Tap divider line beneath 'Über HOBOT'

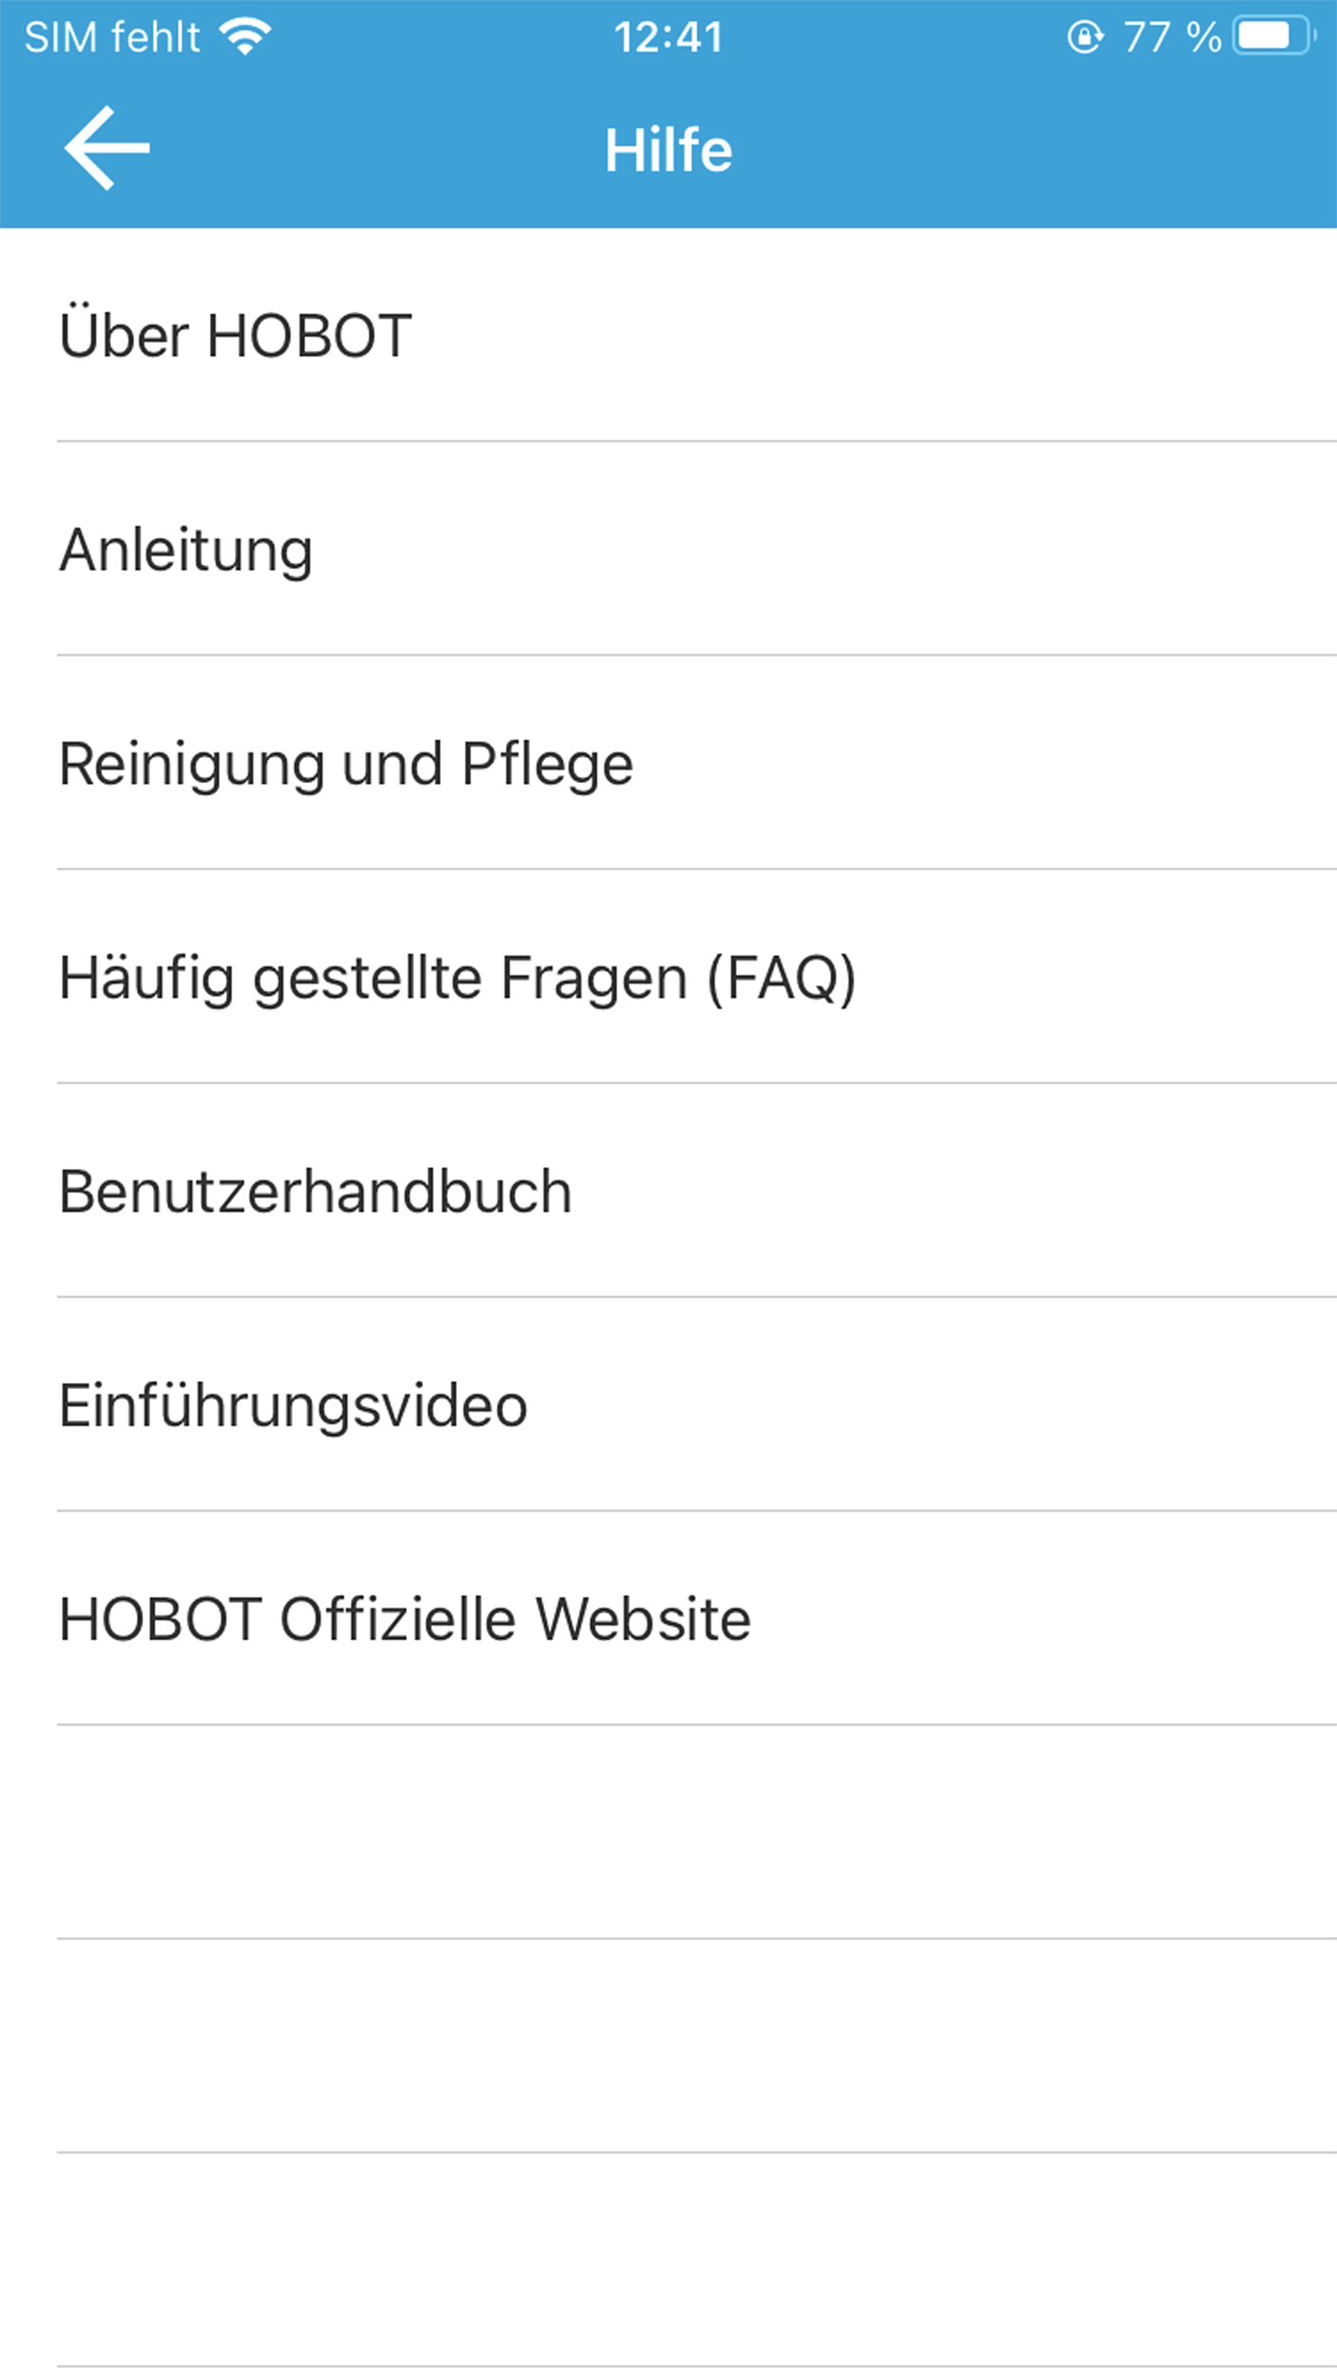coord(668,441)
